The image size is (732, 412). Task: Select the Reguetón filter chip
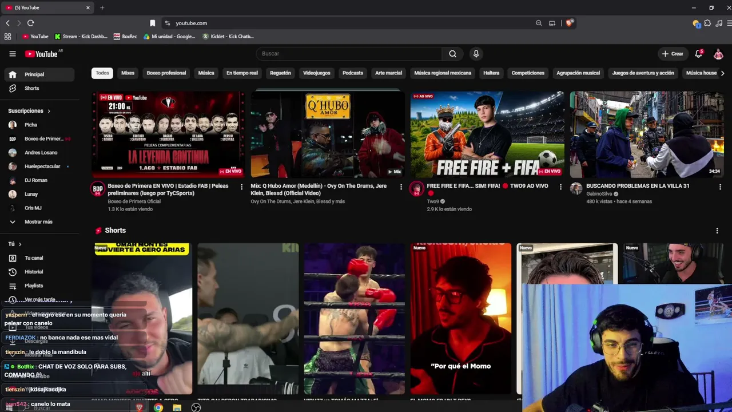pyautogui.click(x=280, y=73)
